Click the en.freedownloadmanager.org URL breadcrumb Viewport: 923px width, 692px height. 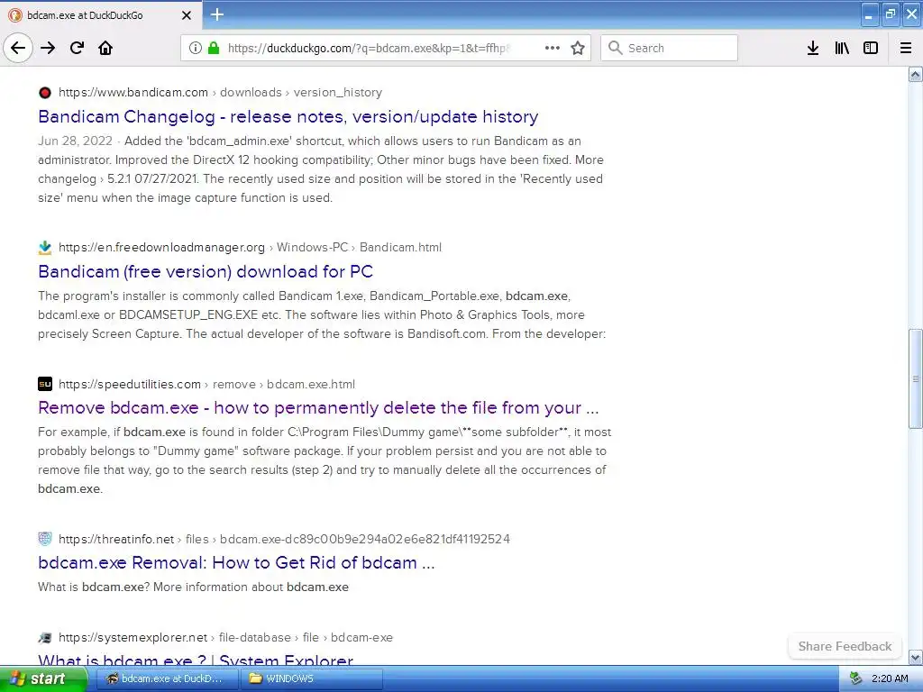tap(162, 248)
